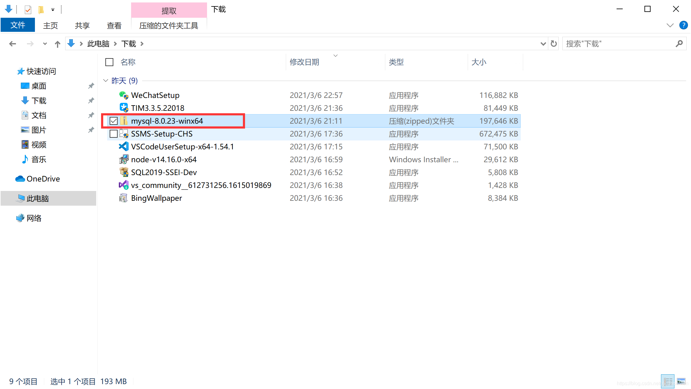Toggle the select-all checkbox beside 名称

(109, 62)
